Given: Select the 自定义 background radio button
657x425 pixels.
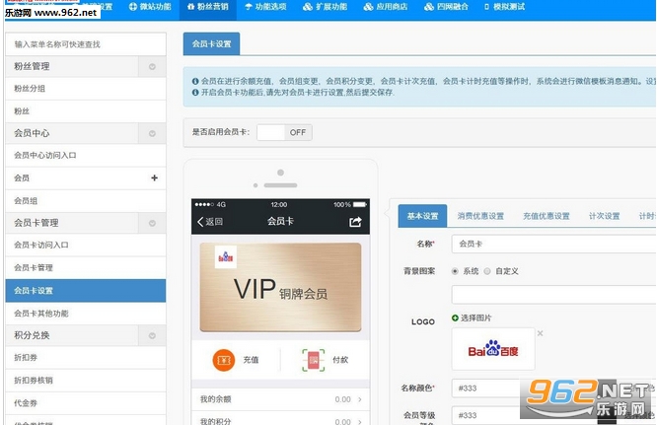Looking at the screenshot, I should point(487,271).
